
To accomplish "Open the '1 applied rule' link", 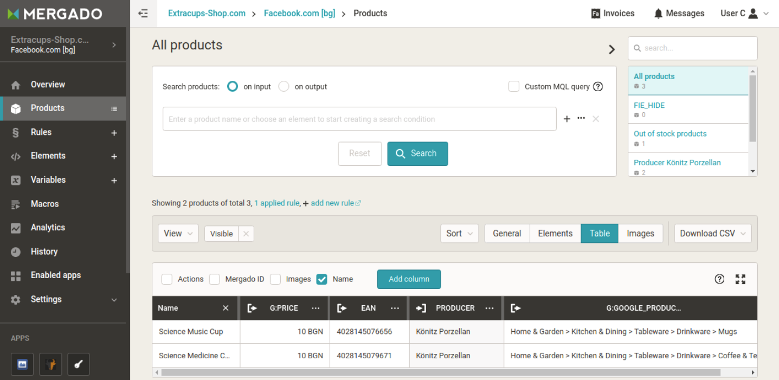I will (x=276, y=203).
